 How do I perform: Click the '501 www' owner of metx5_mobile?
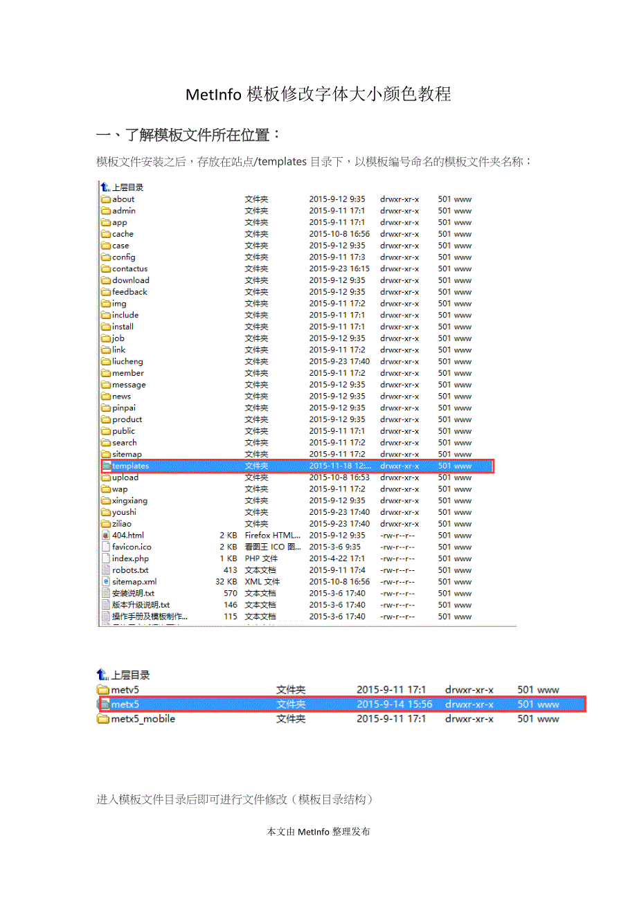(538, 719)
